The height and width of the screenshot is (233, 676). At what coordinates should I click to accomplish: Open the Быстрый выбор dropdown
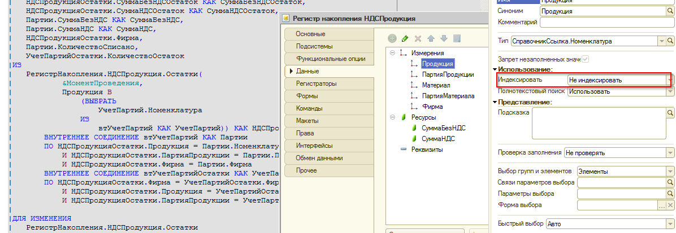click(670, 223)
